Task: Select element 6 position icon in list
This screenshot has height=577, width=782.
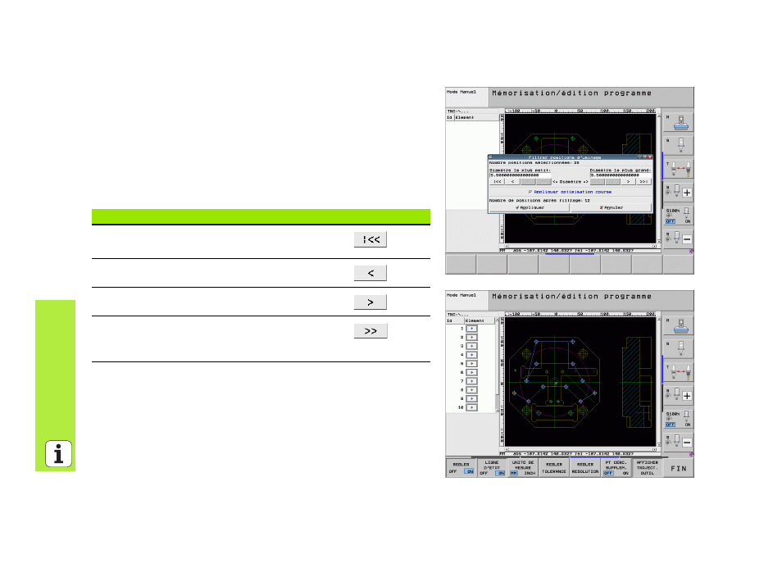Action: click(471, 372)
